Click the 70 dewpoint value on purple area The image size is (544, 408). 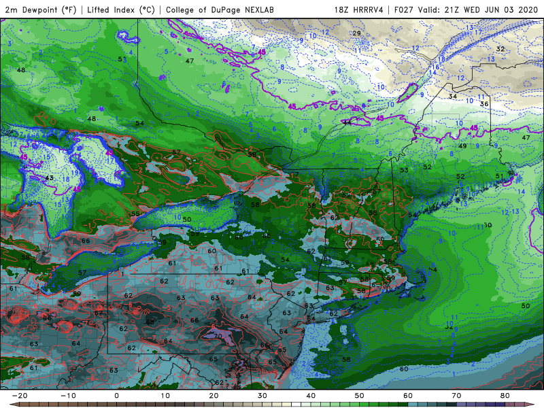point(218,336)
